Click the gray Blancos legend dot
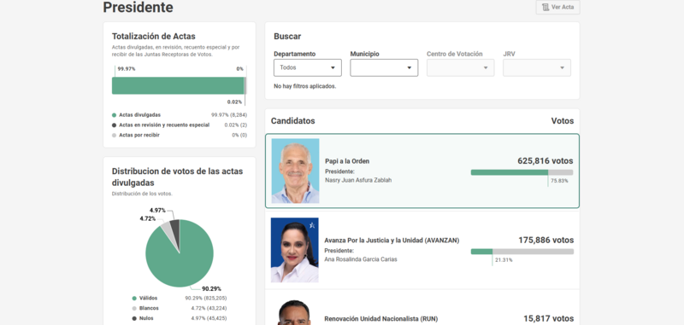 pyautogui.click(x=134, y=309)
